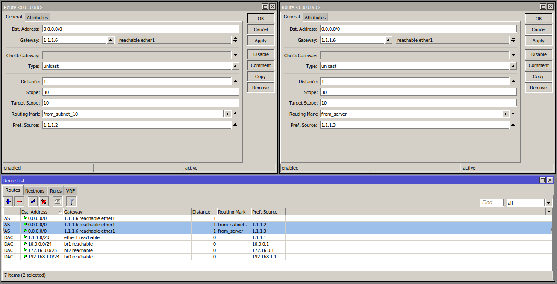Expand Check Gateway in right Route window

tap(513, 55)
